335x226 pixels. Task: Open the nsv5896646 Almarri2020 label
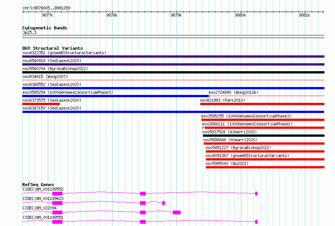pyautogui.click(x=230, y=140)
